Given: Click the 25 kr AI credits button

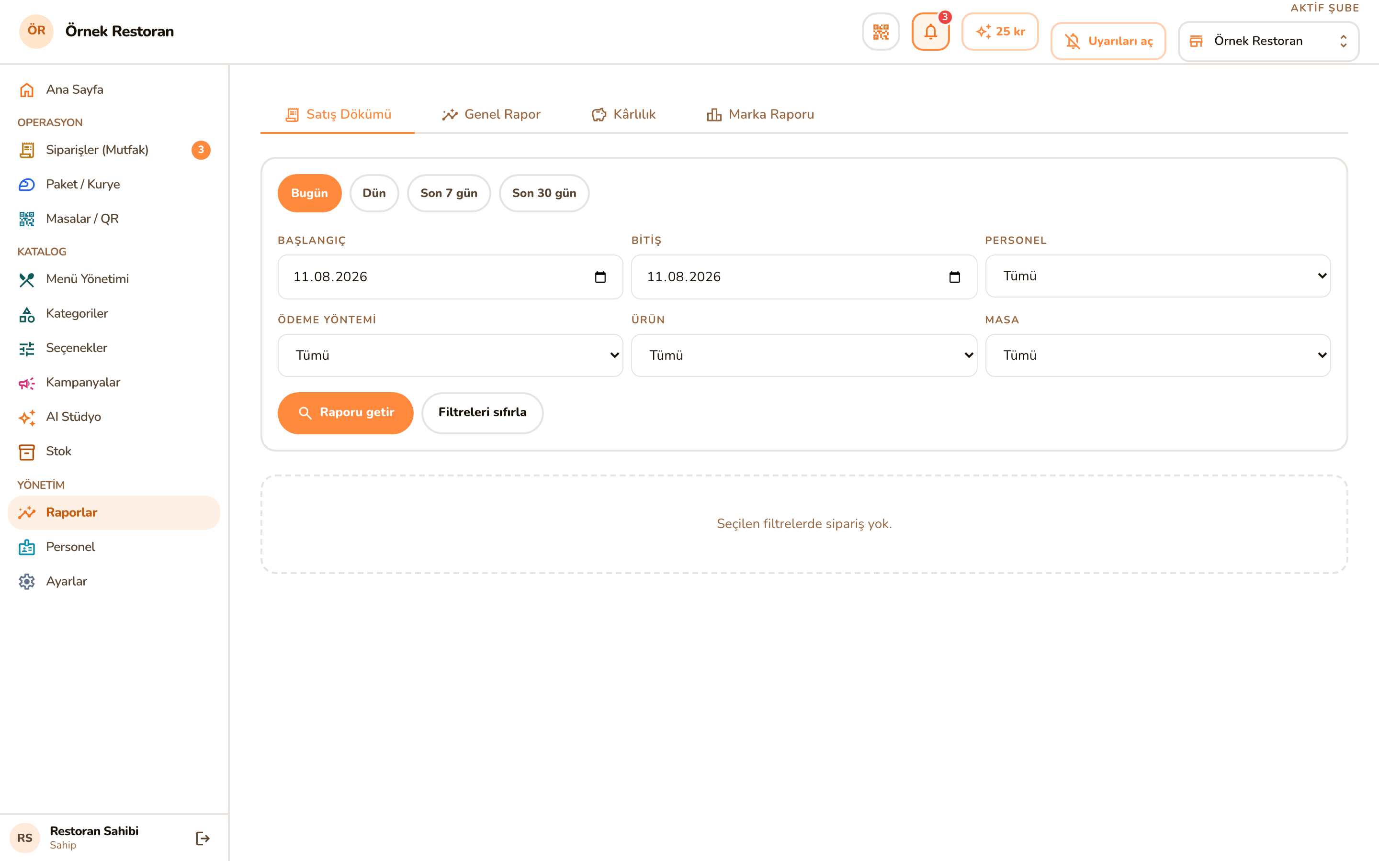Looking at the screenshot, I should click(x=1000, y=32).
